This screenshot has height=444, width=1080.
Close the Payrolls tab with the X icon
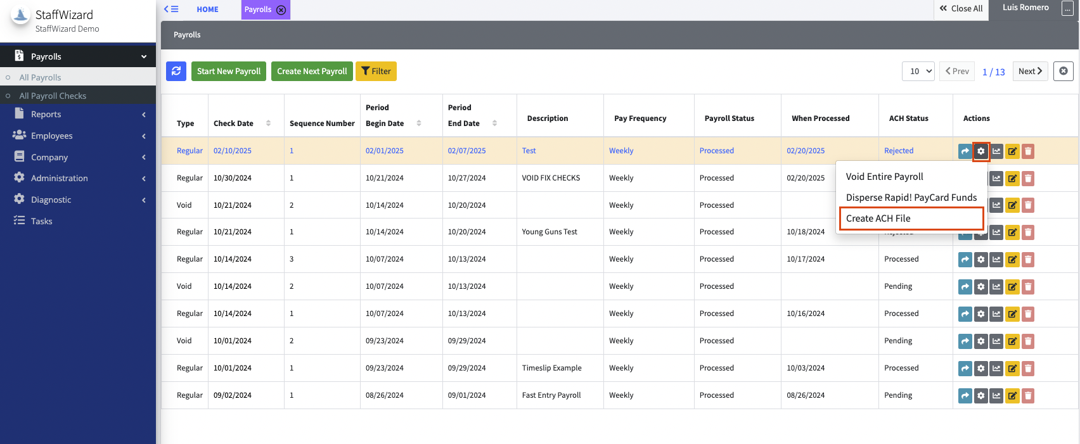(x=281, y=10)
